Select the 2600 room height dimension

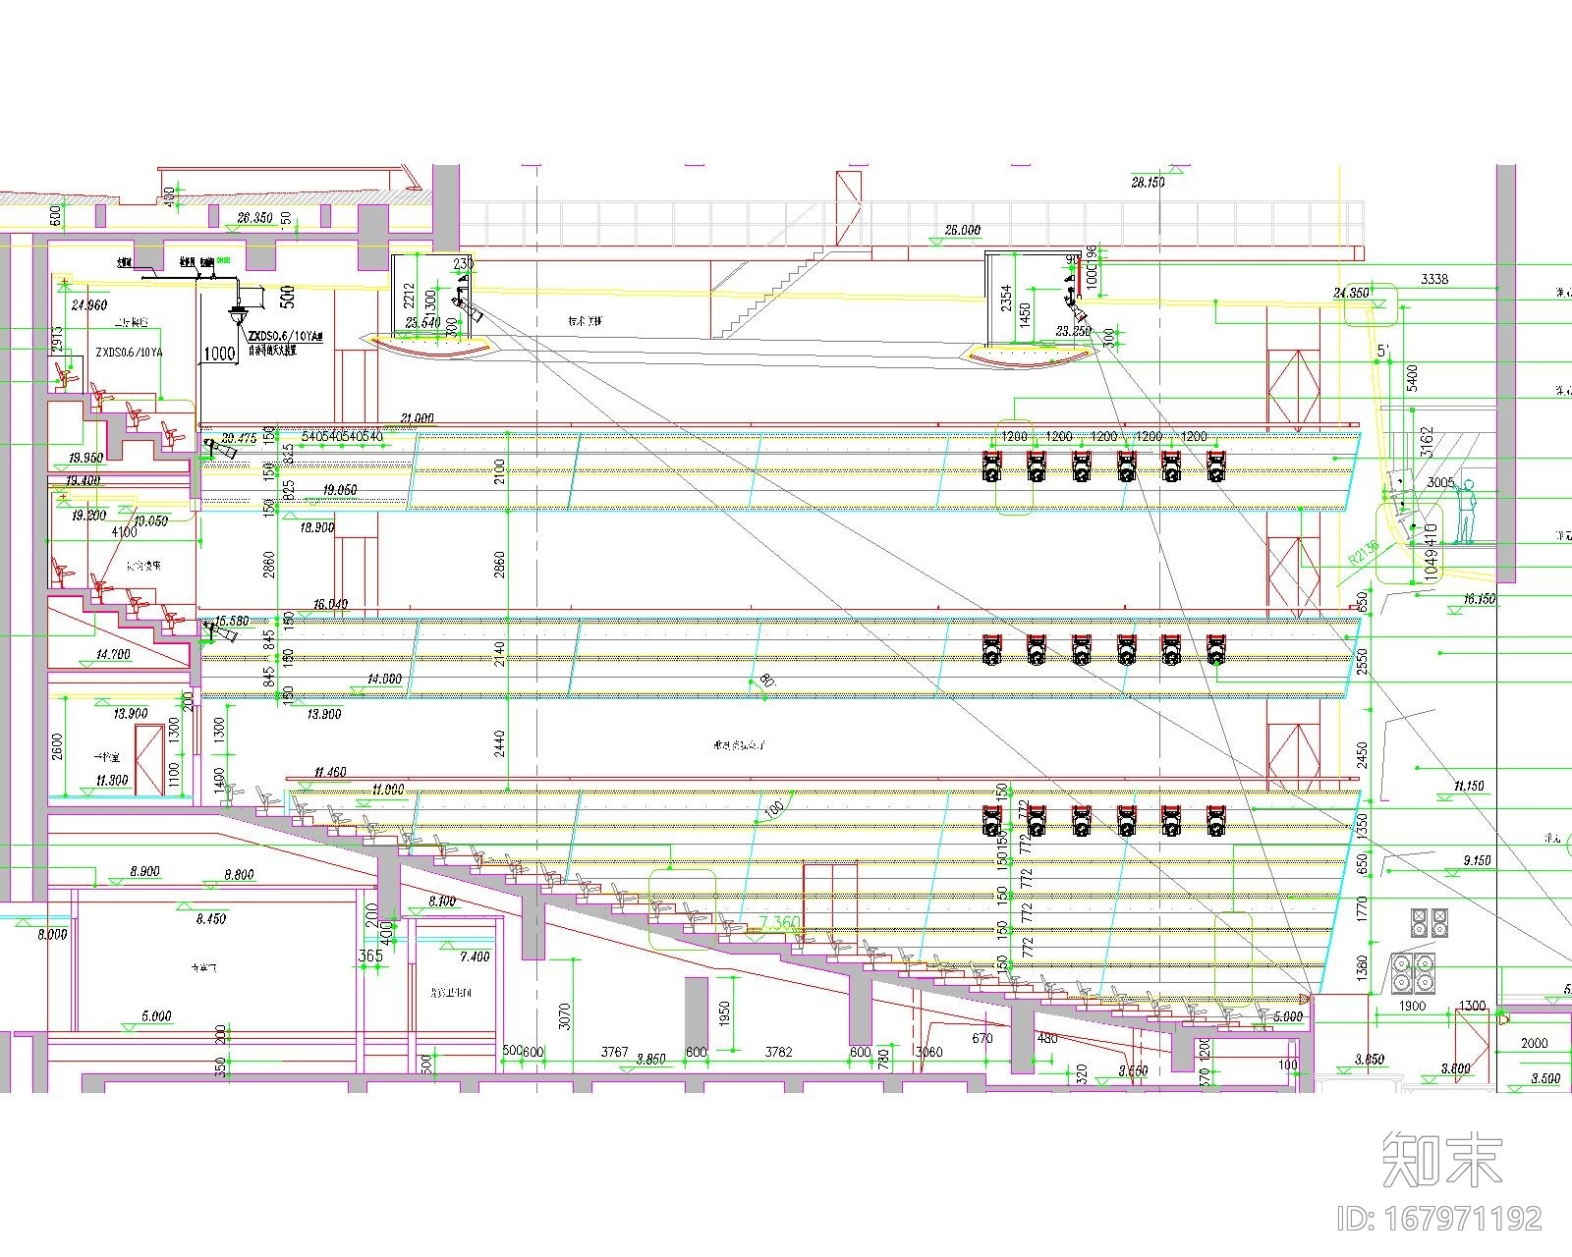tap(57, 746)
